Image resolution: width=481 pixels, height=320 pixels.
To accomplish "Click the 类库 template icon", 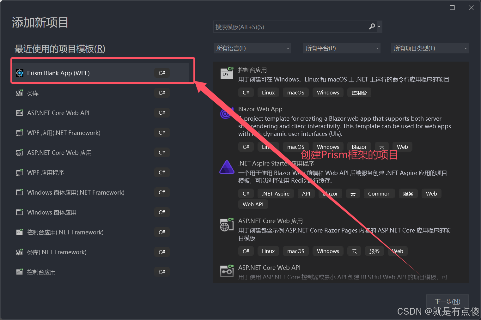I will click(x=20, y=93).
